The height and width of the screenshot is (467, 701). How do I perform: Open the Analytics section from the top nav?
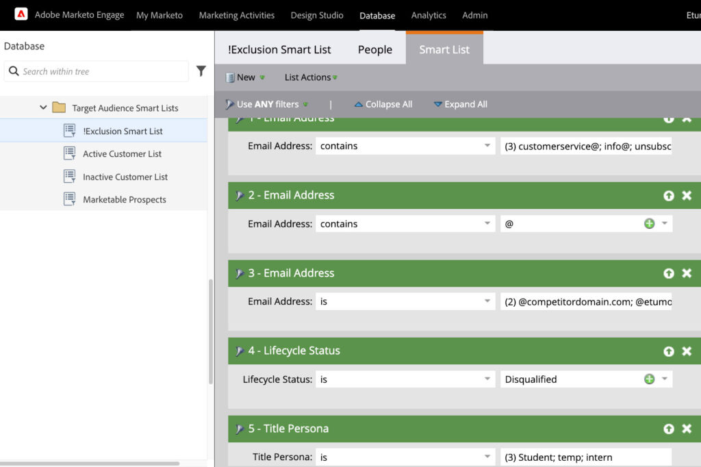tap(429, 14)
